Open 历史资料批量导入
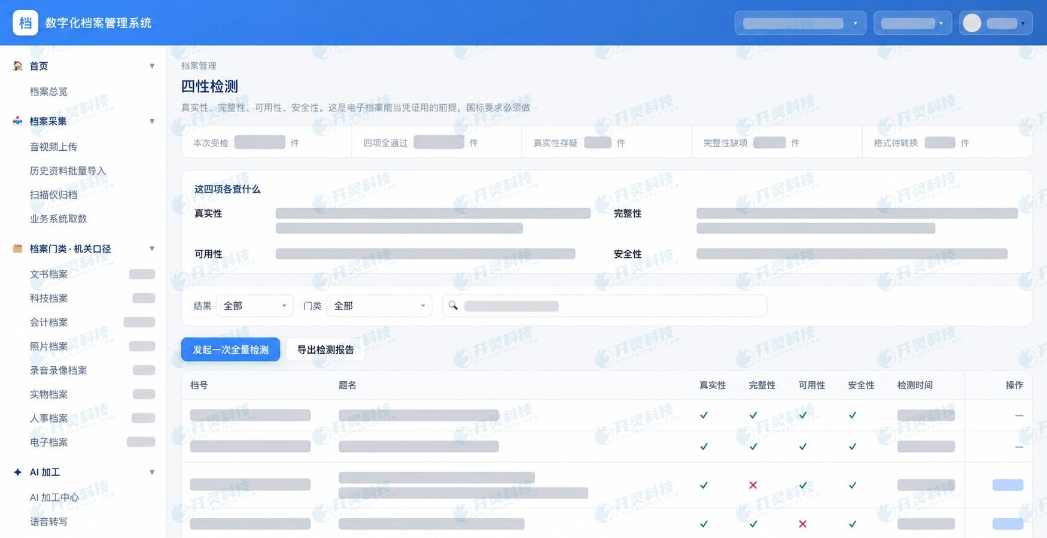Viewport: 1047px width, 538px height. point(68,171)
